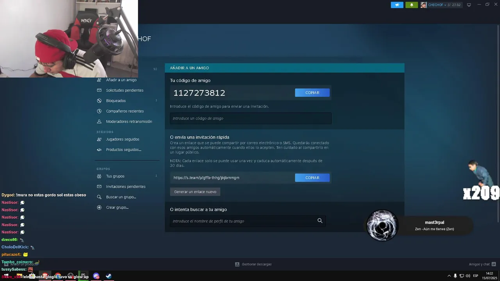Open the clock showing 14:22
This screenshot has width=500, height=281.
pyautogui.click(x=489, y=276)
